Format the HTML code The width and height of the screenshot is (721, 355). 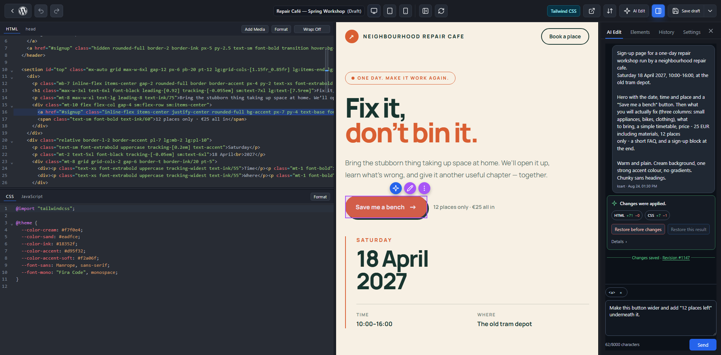point(281,29)
